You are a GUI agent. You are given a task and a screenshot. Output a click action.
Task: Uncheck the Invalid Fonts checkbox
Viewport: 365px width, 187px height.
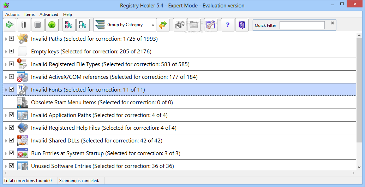(x=11, y=89)
